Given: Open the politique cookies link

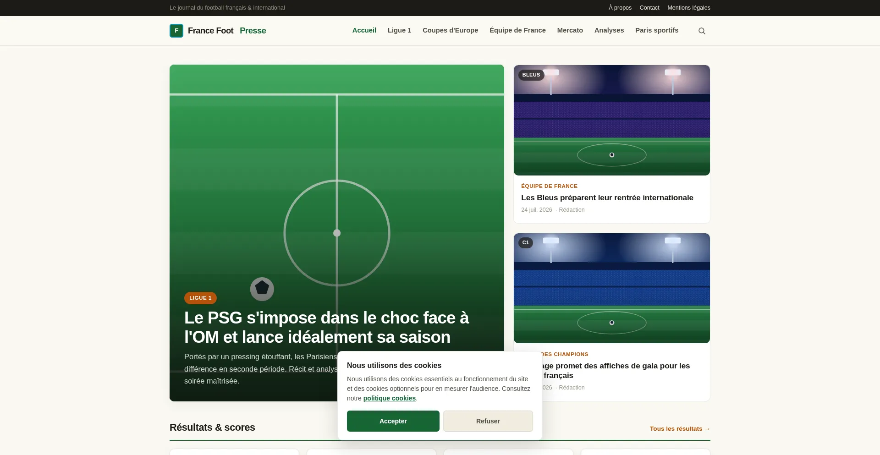Looking at the screenshot, I should click(x=390, y=398).
